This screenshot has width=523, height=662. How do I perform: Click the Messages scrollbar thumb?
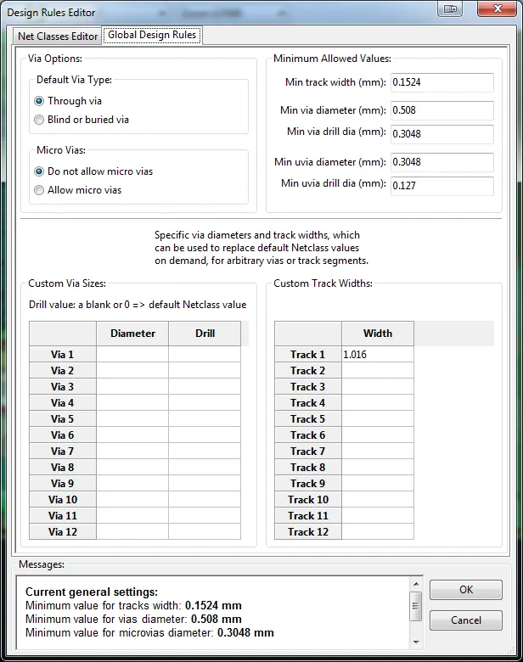click(416, 606)
